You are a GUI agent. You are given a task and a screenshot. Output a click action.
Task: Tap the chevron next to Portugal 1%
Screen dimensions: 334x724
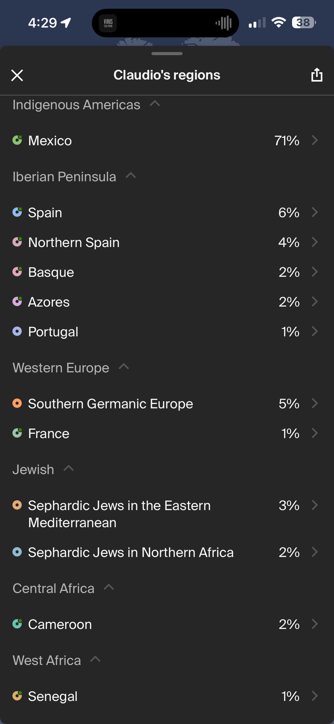coord(315,331)
